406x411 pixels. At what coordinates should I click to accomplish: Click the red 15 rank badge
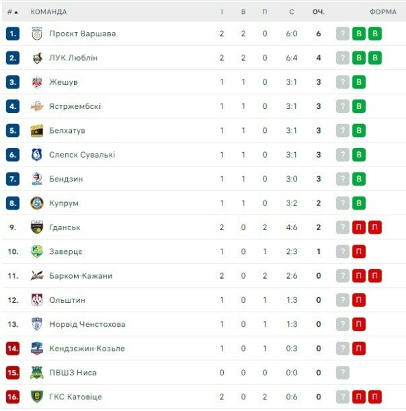(12, 373)
